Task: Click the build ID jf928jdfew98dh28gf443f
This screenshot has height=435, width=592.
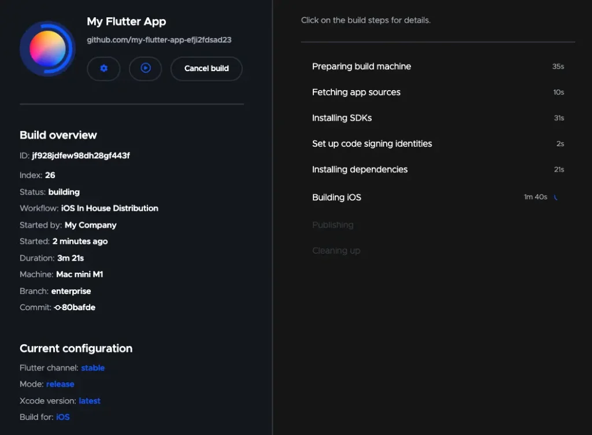Action: [81, 156]
